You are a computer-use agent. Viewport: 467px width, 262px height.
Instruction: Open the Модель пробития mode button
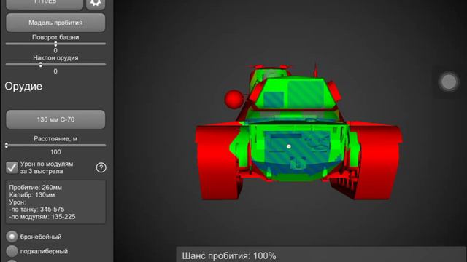55,23
